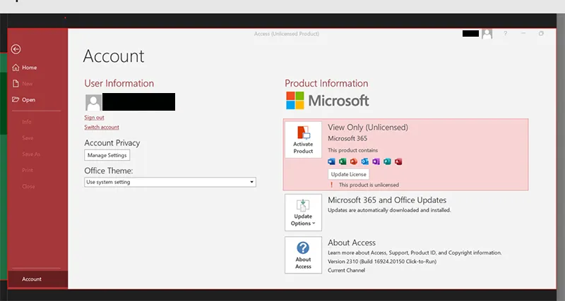Click the PowerPoint app icon
The height and width of the screenshot is (301, 565).
[354, 161]
